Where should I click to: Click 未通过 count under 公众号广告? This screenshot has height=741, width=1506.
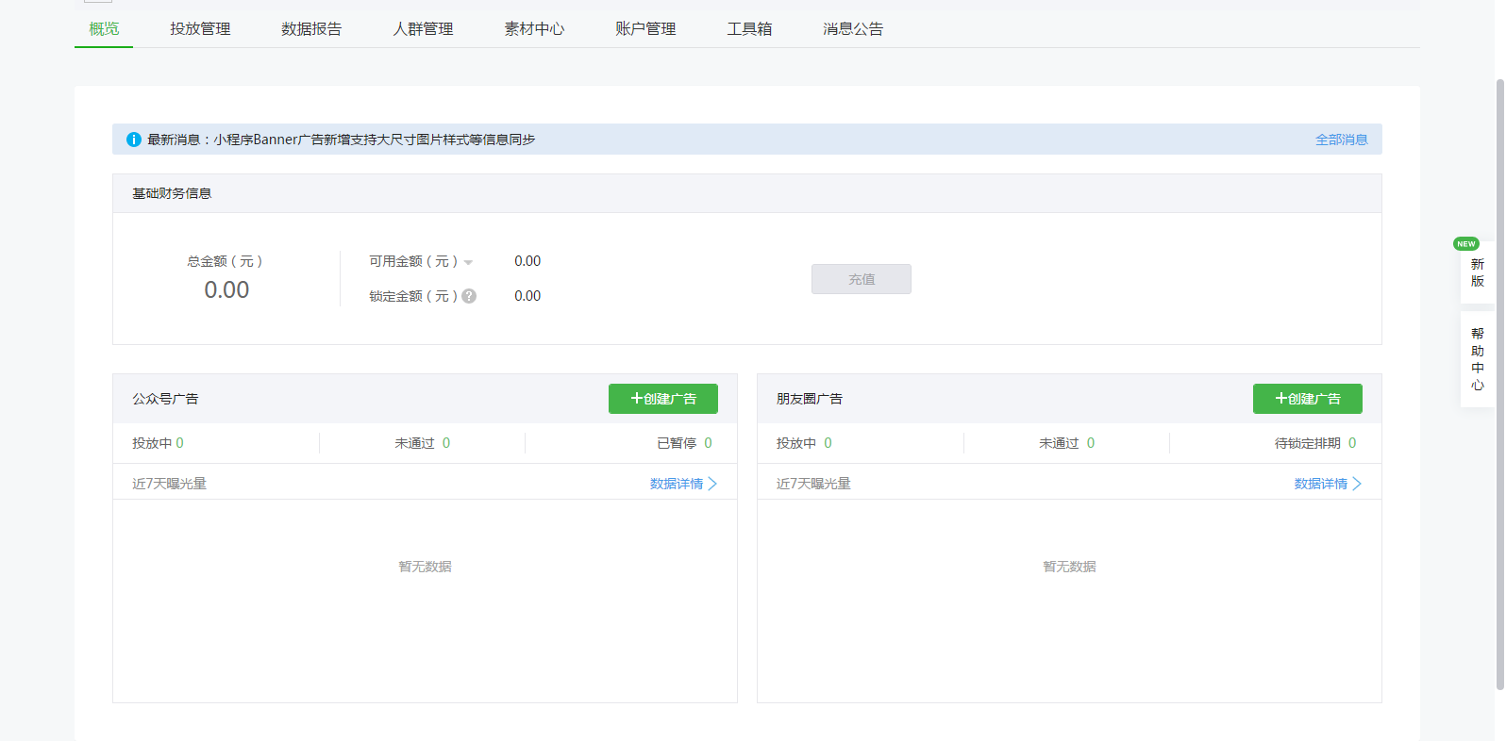coord(446,443)
